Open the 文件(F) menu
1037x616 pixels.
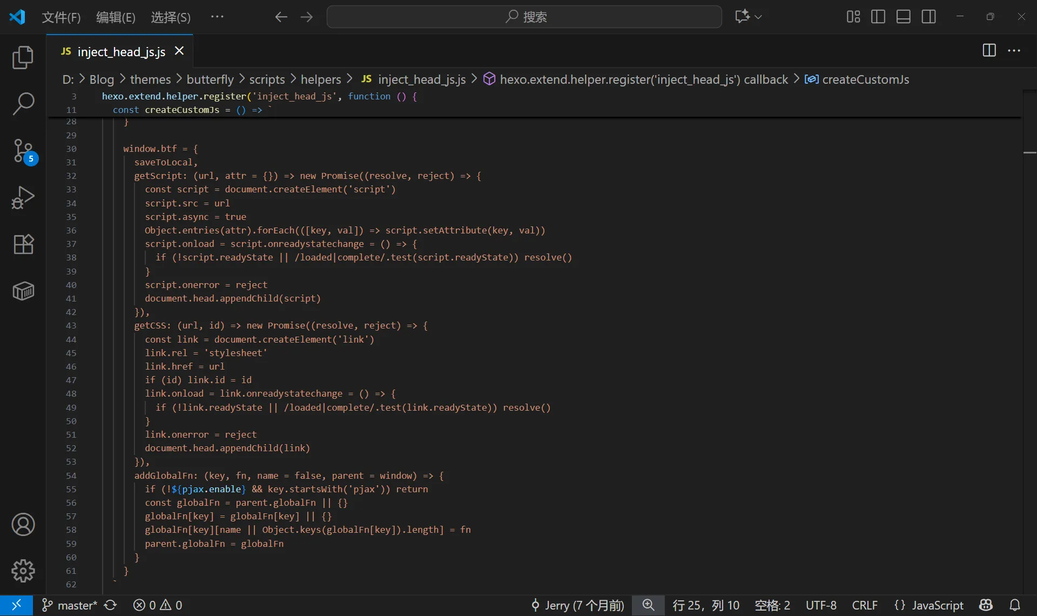pyautogui.click(x=61, y=17)
